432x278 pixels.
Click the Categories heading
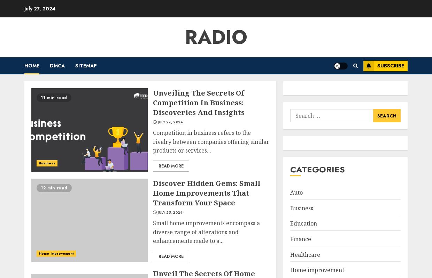(x=317, y=170)
